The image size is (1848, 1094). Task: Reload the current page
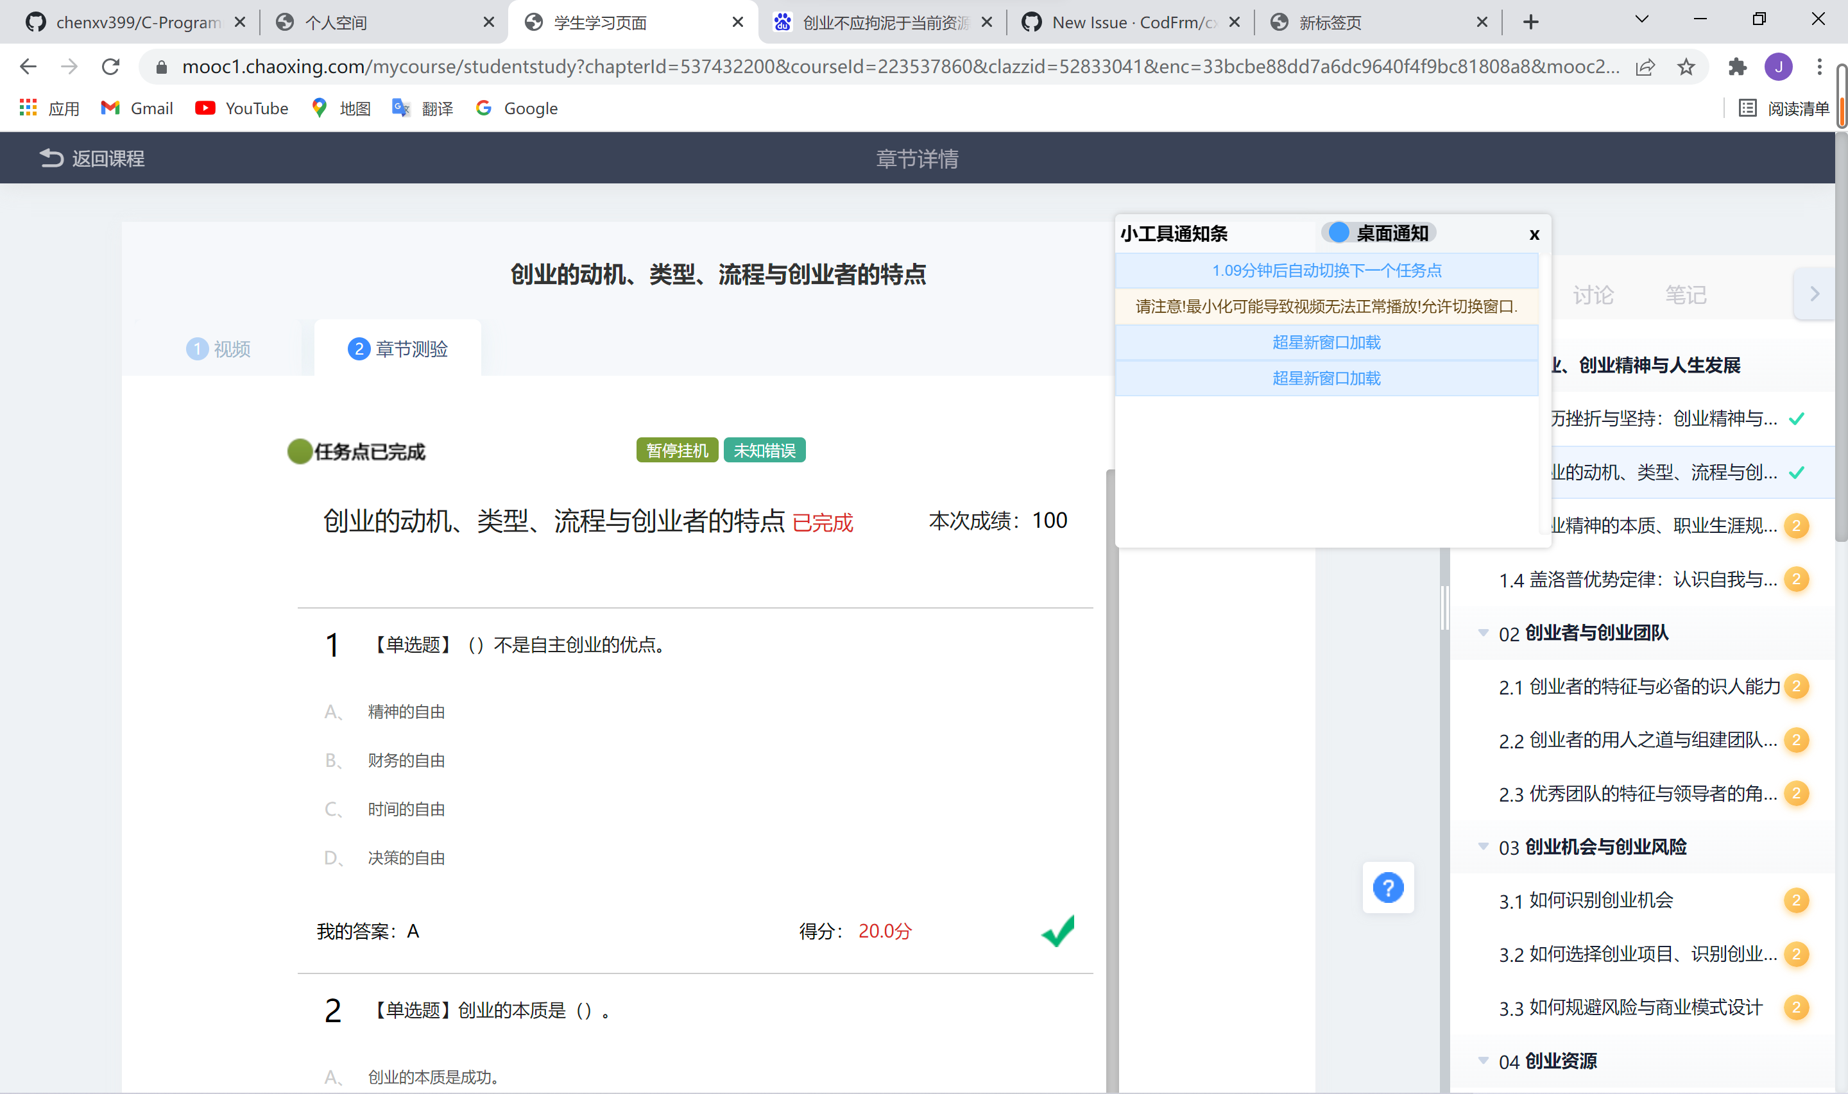click(110, 66)
